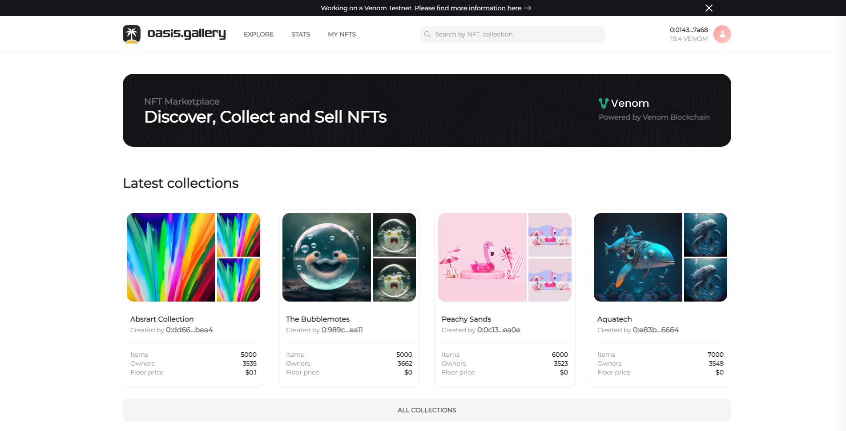Screen dimensions: 846x431
Task: Open the Aquatech mechanical whale image
Action: click(x=638, y=257)
